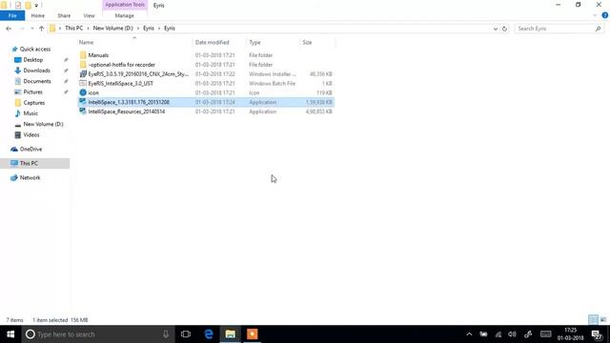This screenshot has height=343, width=610.
Task: Open OneDrive in the navigation pane
Action: 30,149
